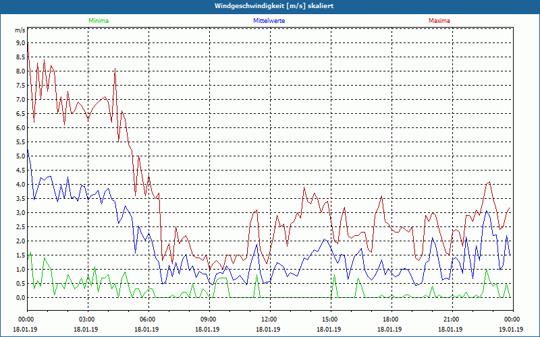
Task: Click the '18.01.19' date under 21:00
Action: pyautogui.click(x=450, y=329)
